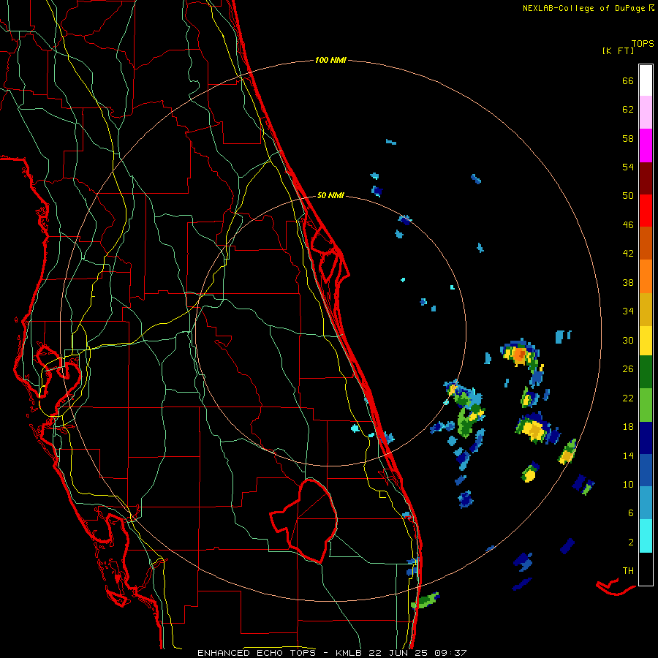Click the NEXLAB-College of DuPage title text
This screenshot has height=658, width=658.
click(583, 8)
